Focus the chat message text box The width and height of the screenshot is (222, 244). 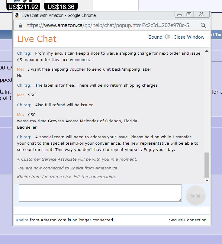[100, 193]
